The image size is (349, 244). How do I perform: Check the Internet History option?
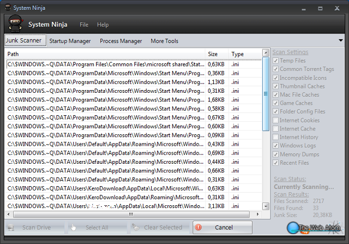click(275, 137)
